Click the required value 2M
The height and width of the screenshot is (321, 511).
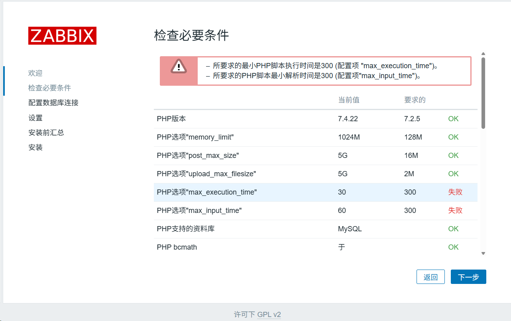409,174
